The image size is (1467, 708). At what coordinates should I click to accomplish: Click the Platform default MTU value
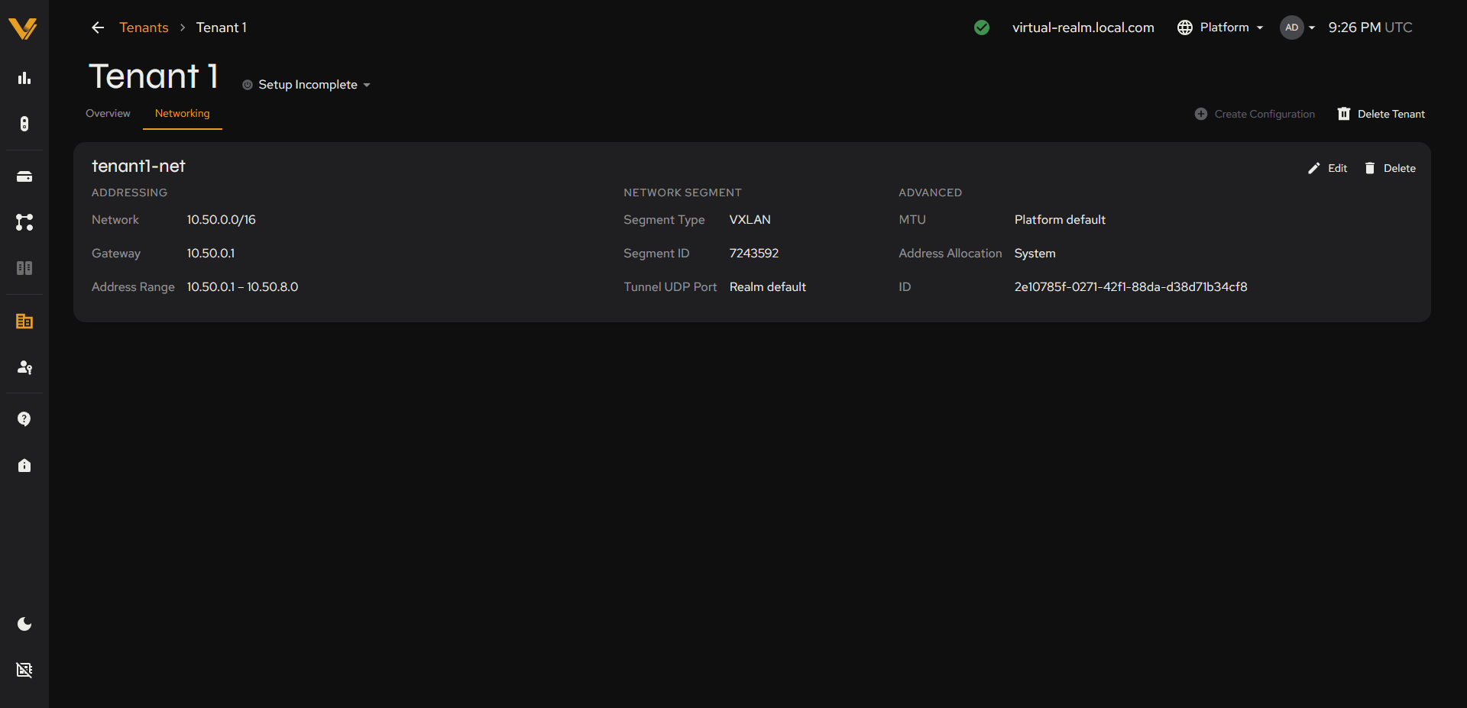point(1060,220)
